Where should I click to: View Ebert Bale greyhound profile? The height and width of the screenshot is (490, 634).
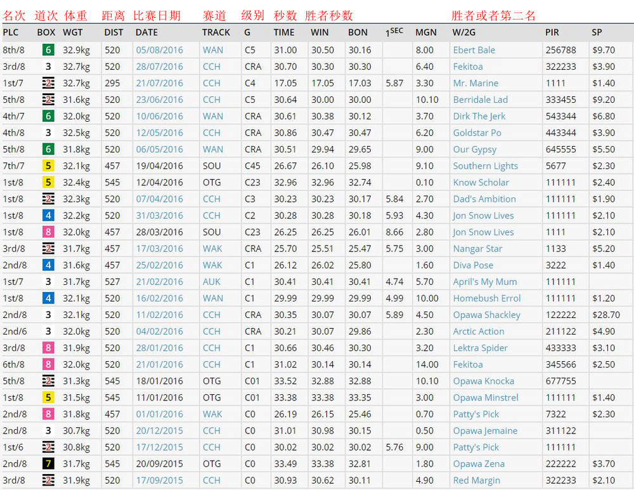[x=474, y=50]
